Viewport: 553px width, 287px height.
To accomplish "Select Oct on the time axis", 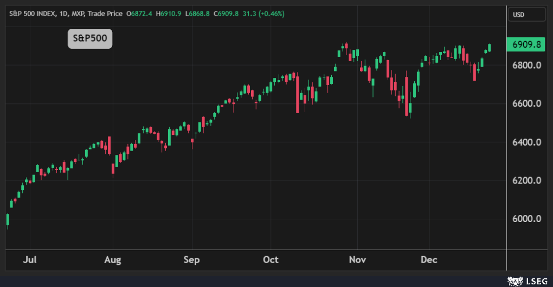I will click(271, 260).
